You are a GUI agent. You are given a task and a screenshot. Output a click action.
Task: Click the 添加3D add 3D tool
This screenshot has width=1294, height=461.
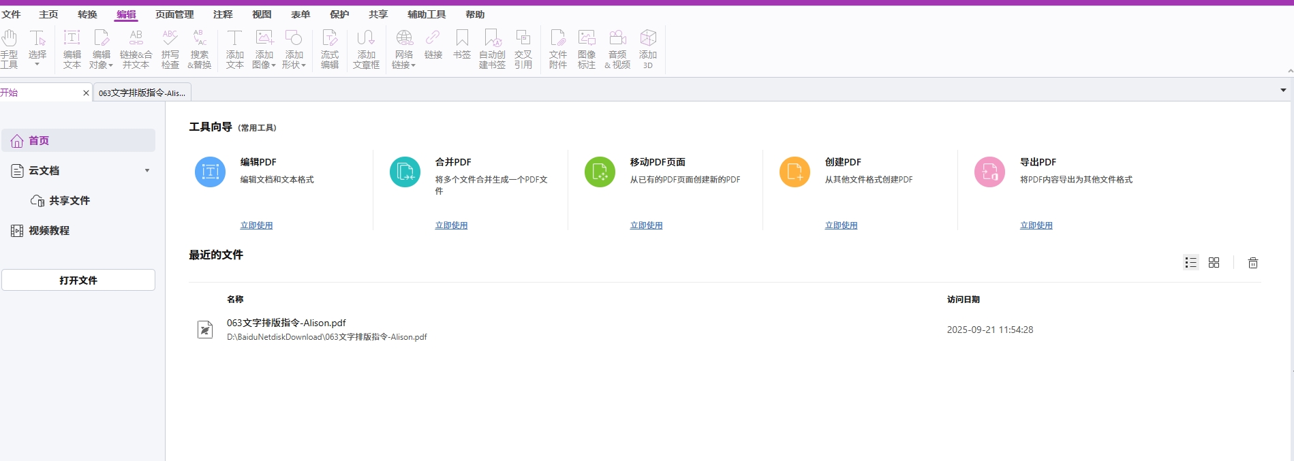648,49
